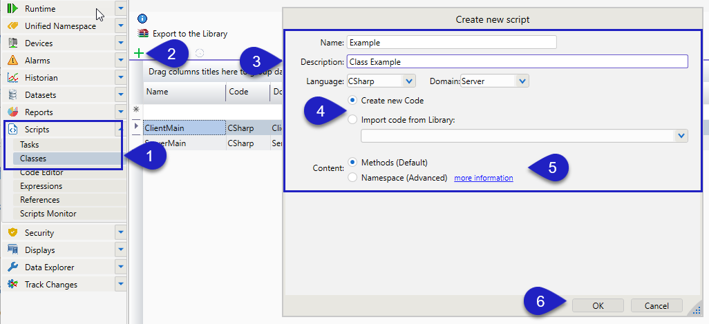Click the blue information icon
This screenshot has width=709, height=324.
tap(142, 19)
